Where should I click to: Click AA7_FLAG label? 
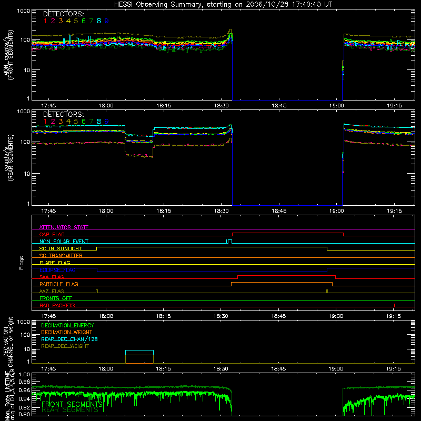tap(52, 291)
